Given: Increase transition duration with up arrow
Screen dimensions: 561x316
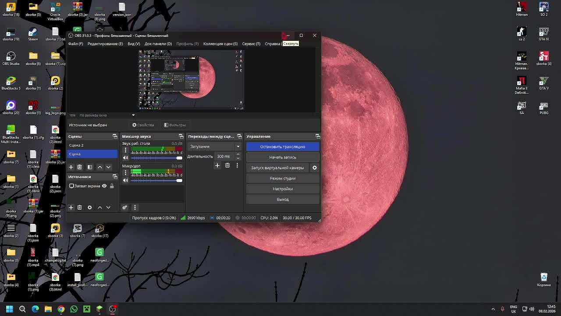Looking at the screenshot, I should (238, 154).
